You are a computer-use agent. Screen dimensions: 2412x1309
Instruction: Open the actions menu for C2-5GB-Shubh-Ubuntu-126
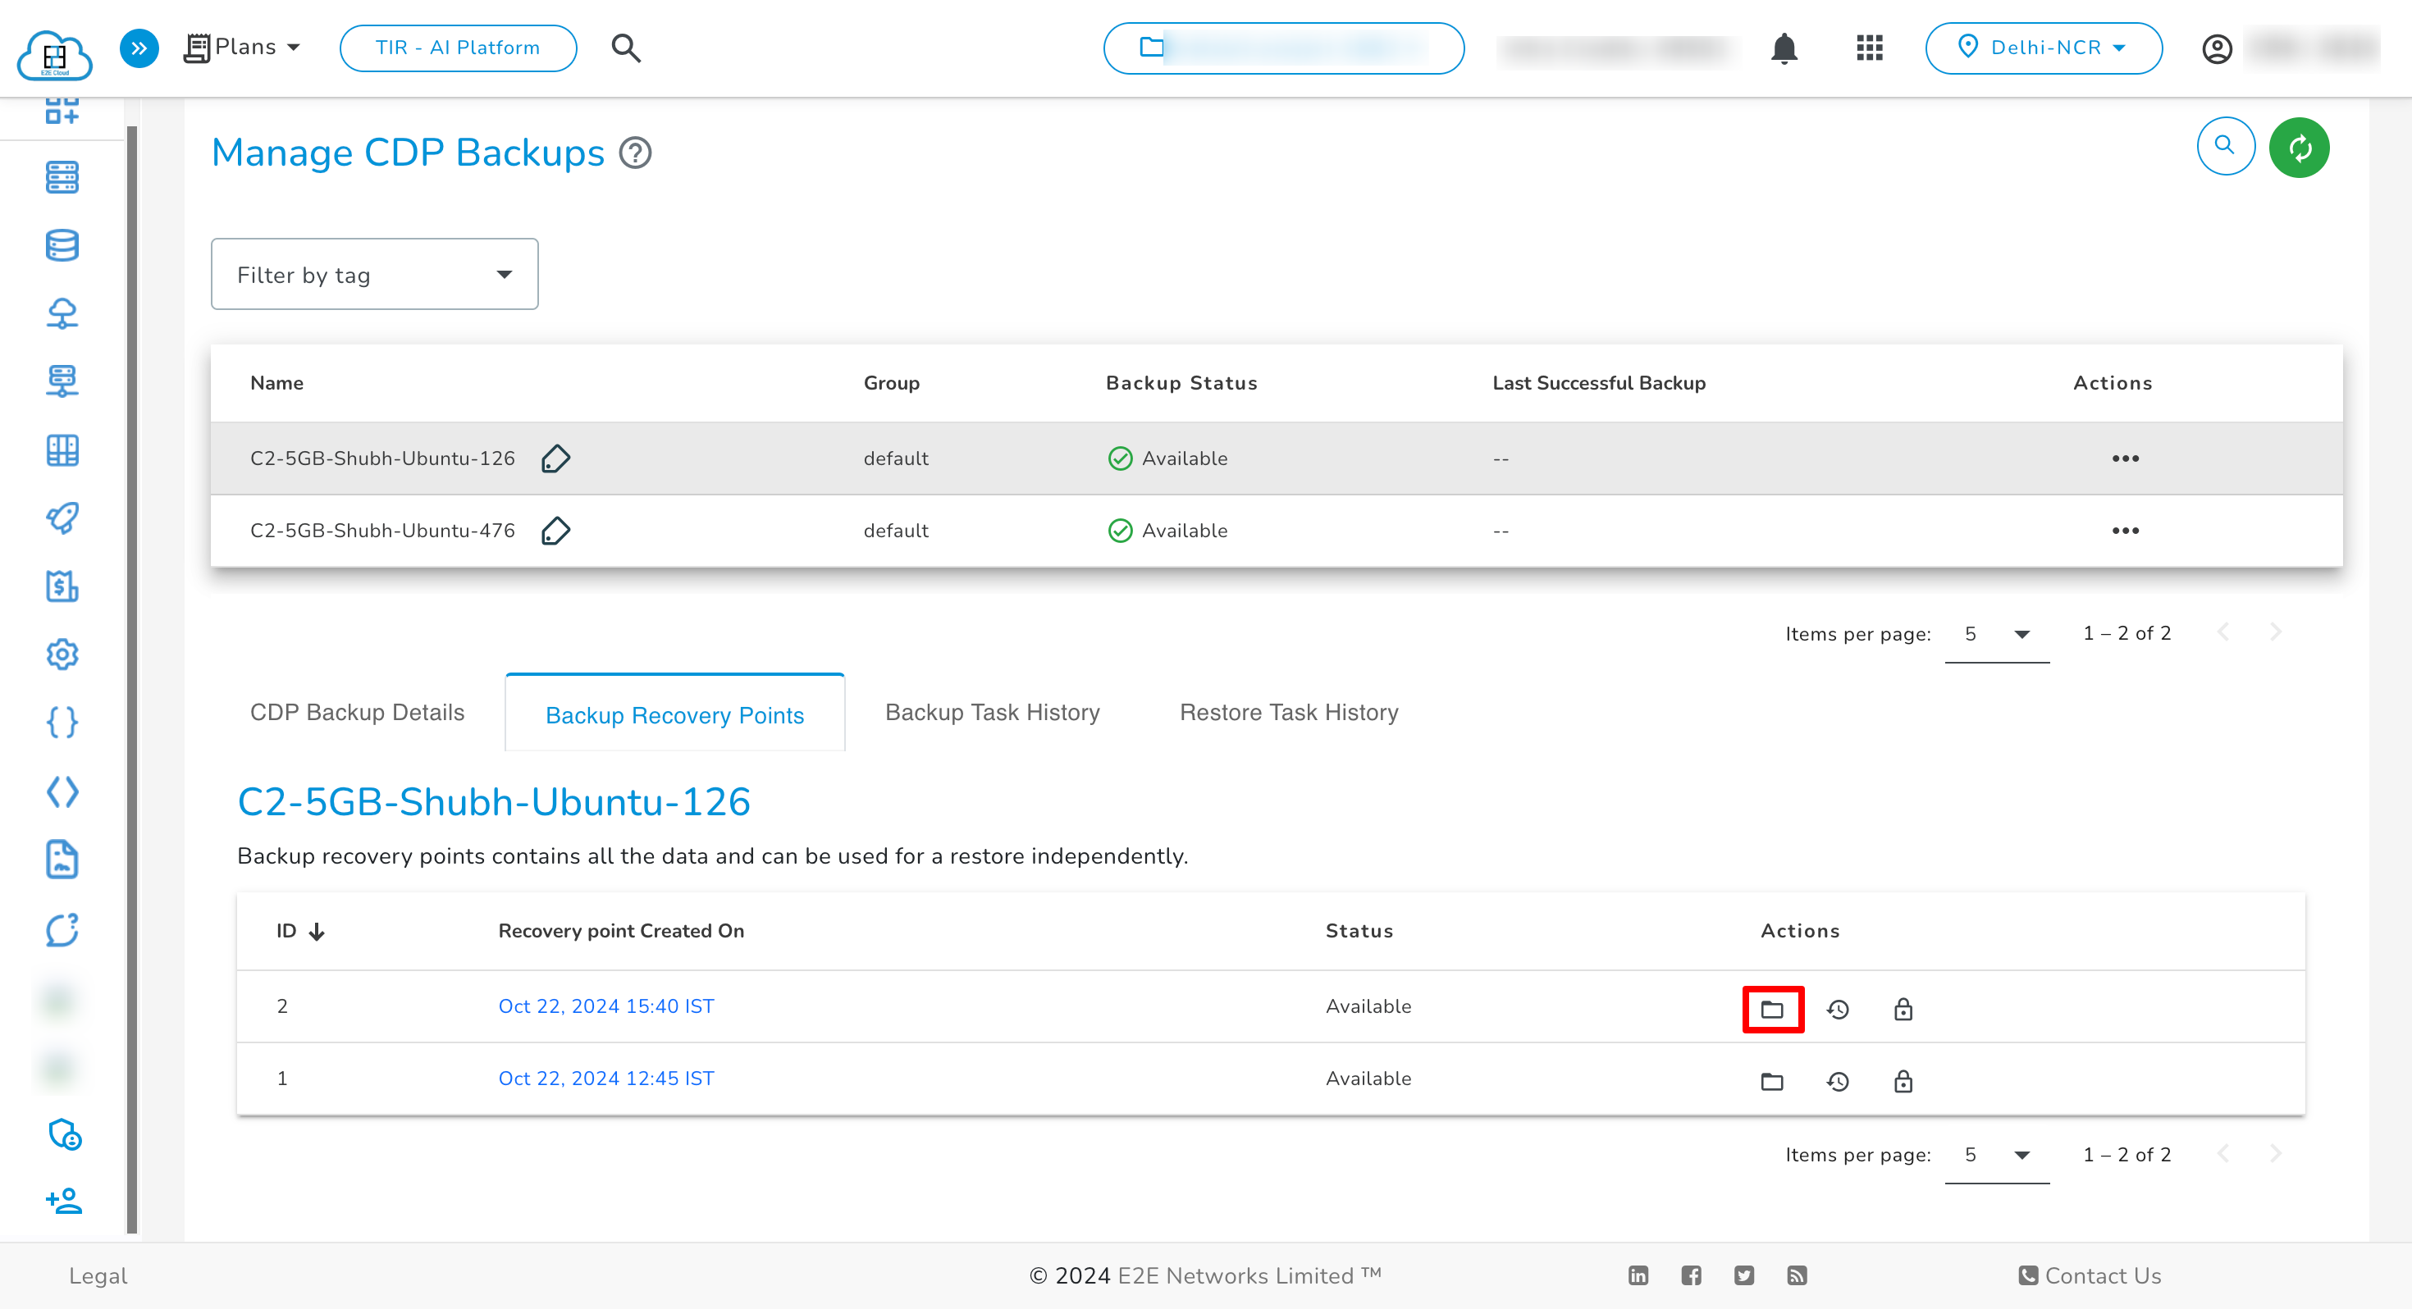click(x=2125, y=458)
